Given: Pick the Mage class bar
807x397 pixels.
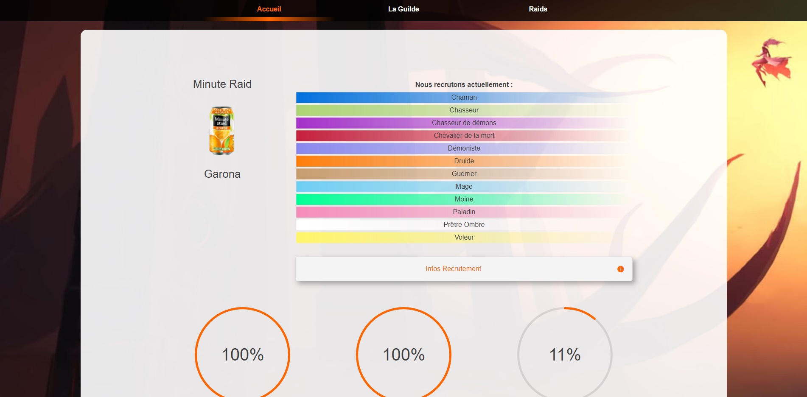Looking at the screenshot, I should [x=464, y=187].
